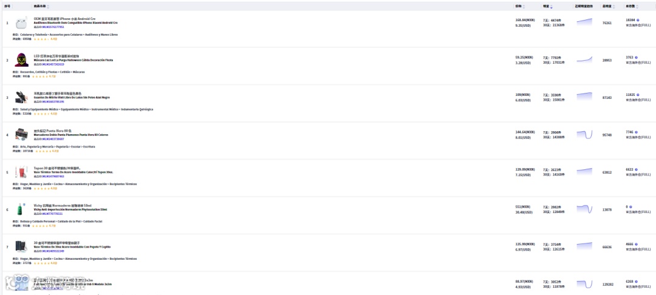Open product ID link MLM1457362619
This screenshot has height=295, width=656.
(53, 64)
